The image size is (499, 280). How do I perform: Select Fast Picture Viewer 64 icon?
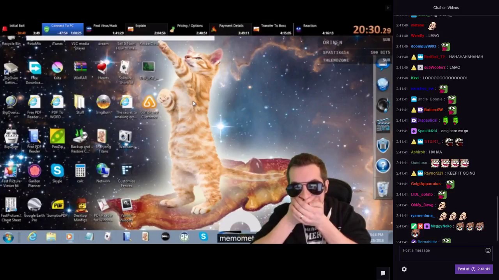click(11, 176)
